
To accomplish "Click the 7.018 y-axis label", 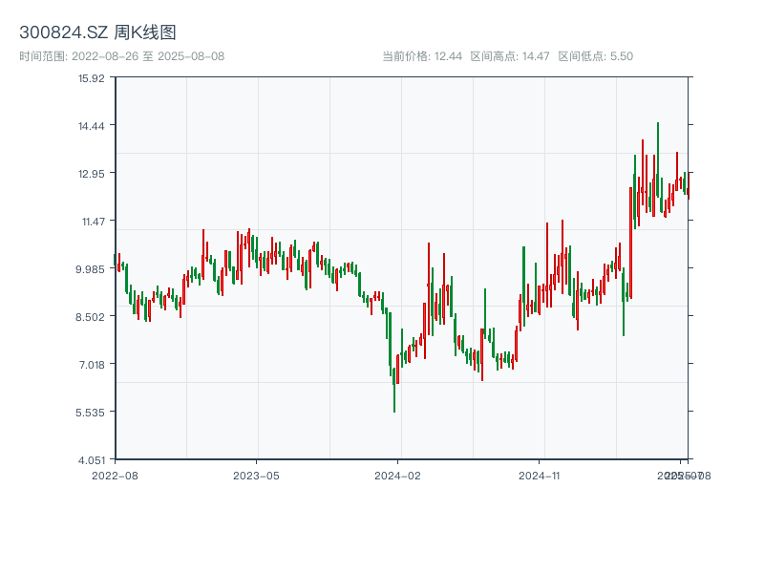I will click(x=92, y=365).
